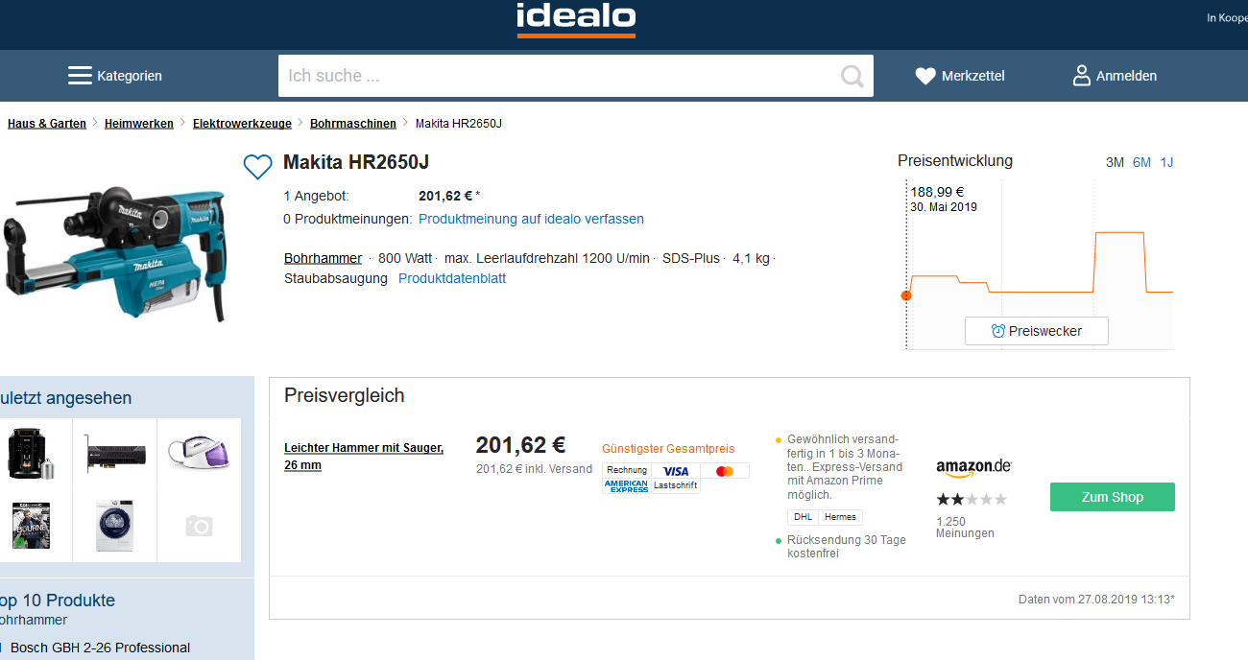Go to Haus & Garten breadcrumb
Viewport: 1248px width, 660px height.
47,124
